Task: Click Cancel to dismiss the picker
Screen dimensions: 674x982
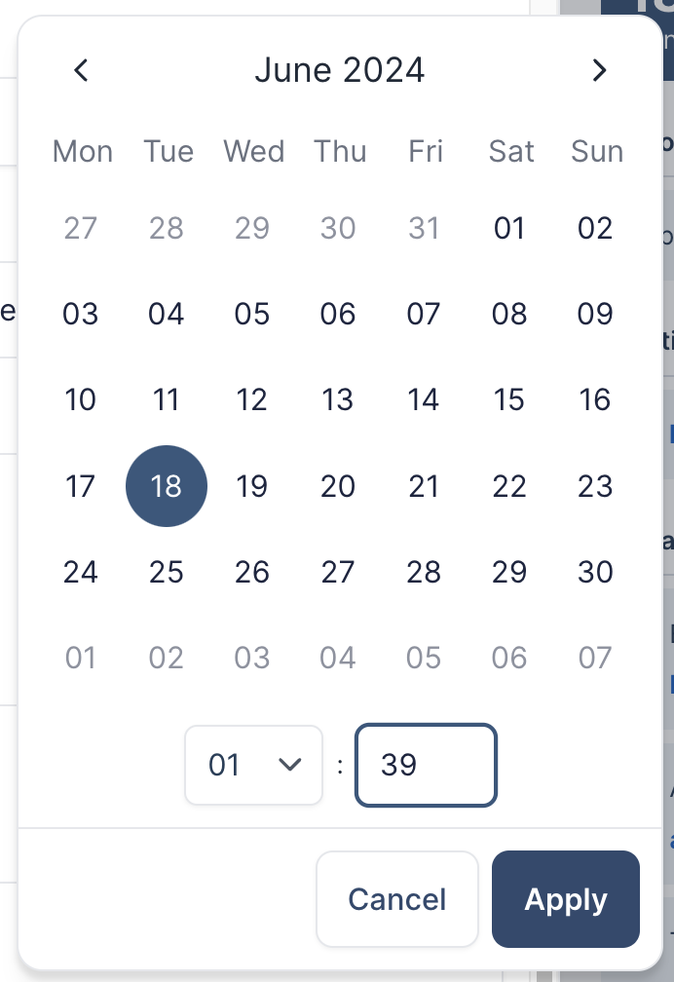Action: [x=396, y=898]
